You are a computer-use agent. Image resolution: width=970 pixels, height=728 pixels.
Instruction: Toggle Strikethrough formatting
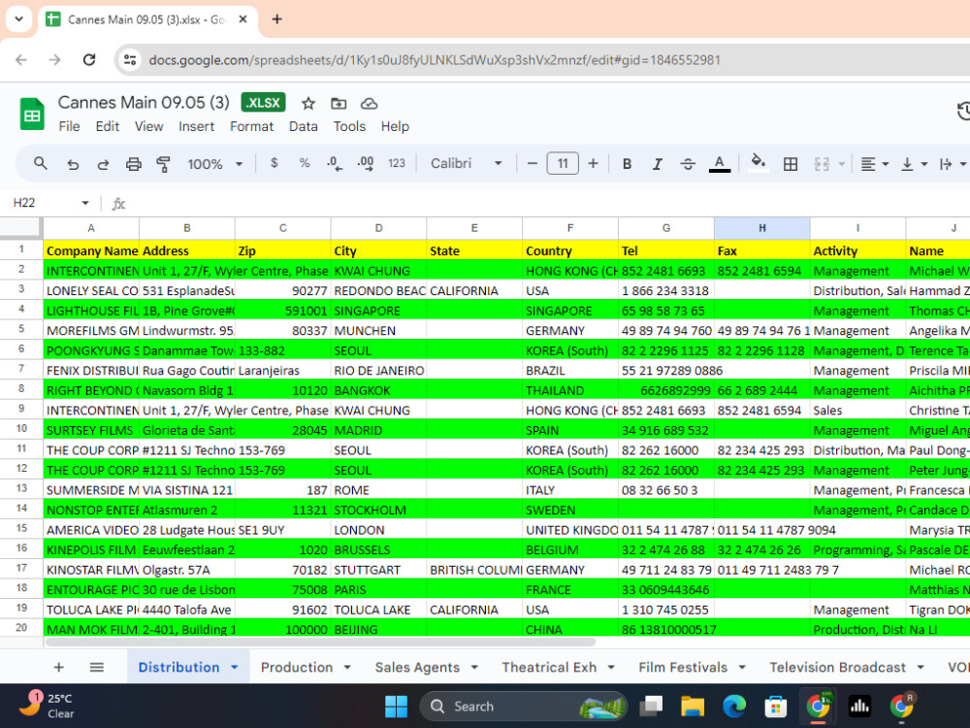[688, 163]
